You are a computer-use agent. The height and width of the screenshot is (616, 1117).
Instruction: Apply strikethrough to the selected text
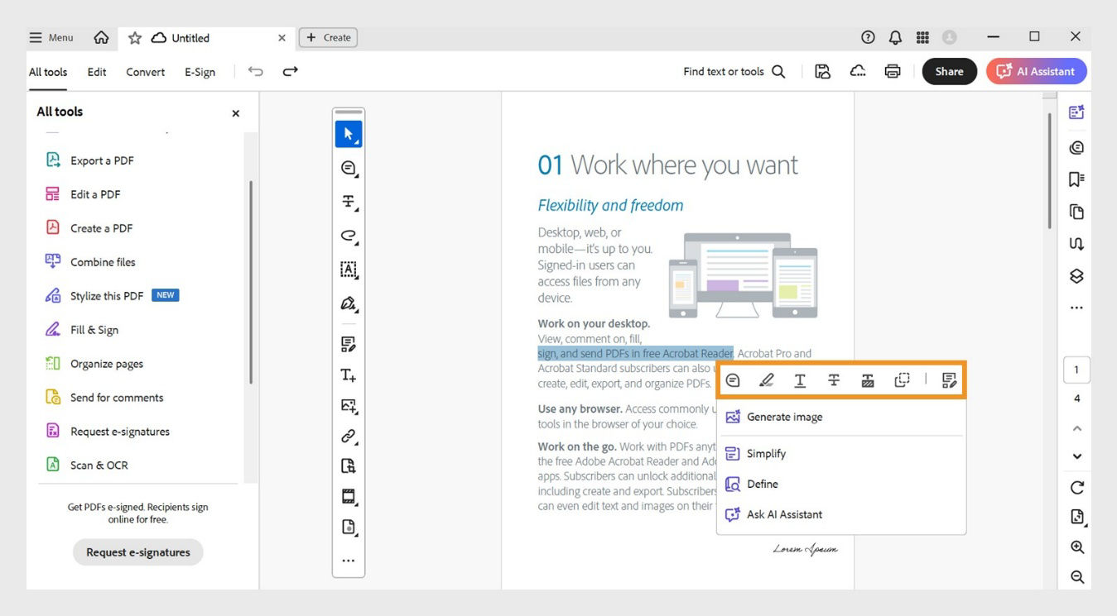click(x=833, y=380)
